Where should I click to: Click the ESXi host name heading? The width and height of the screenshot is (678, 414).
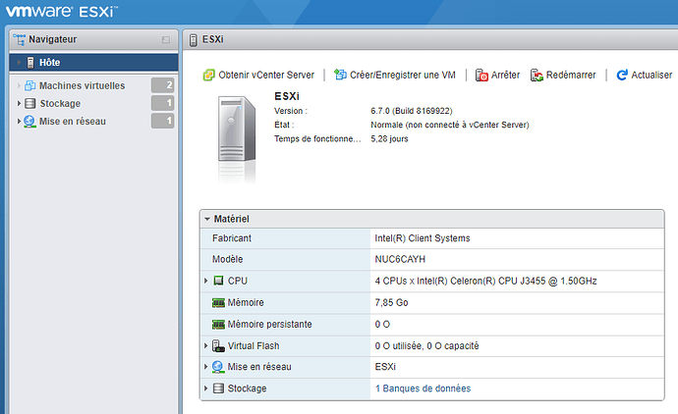[287, 96]
